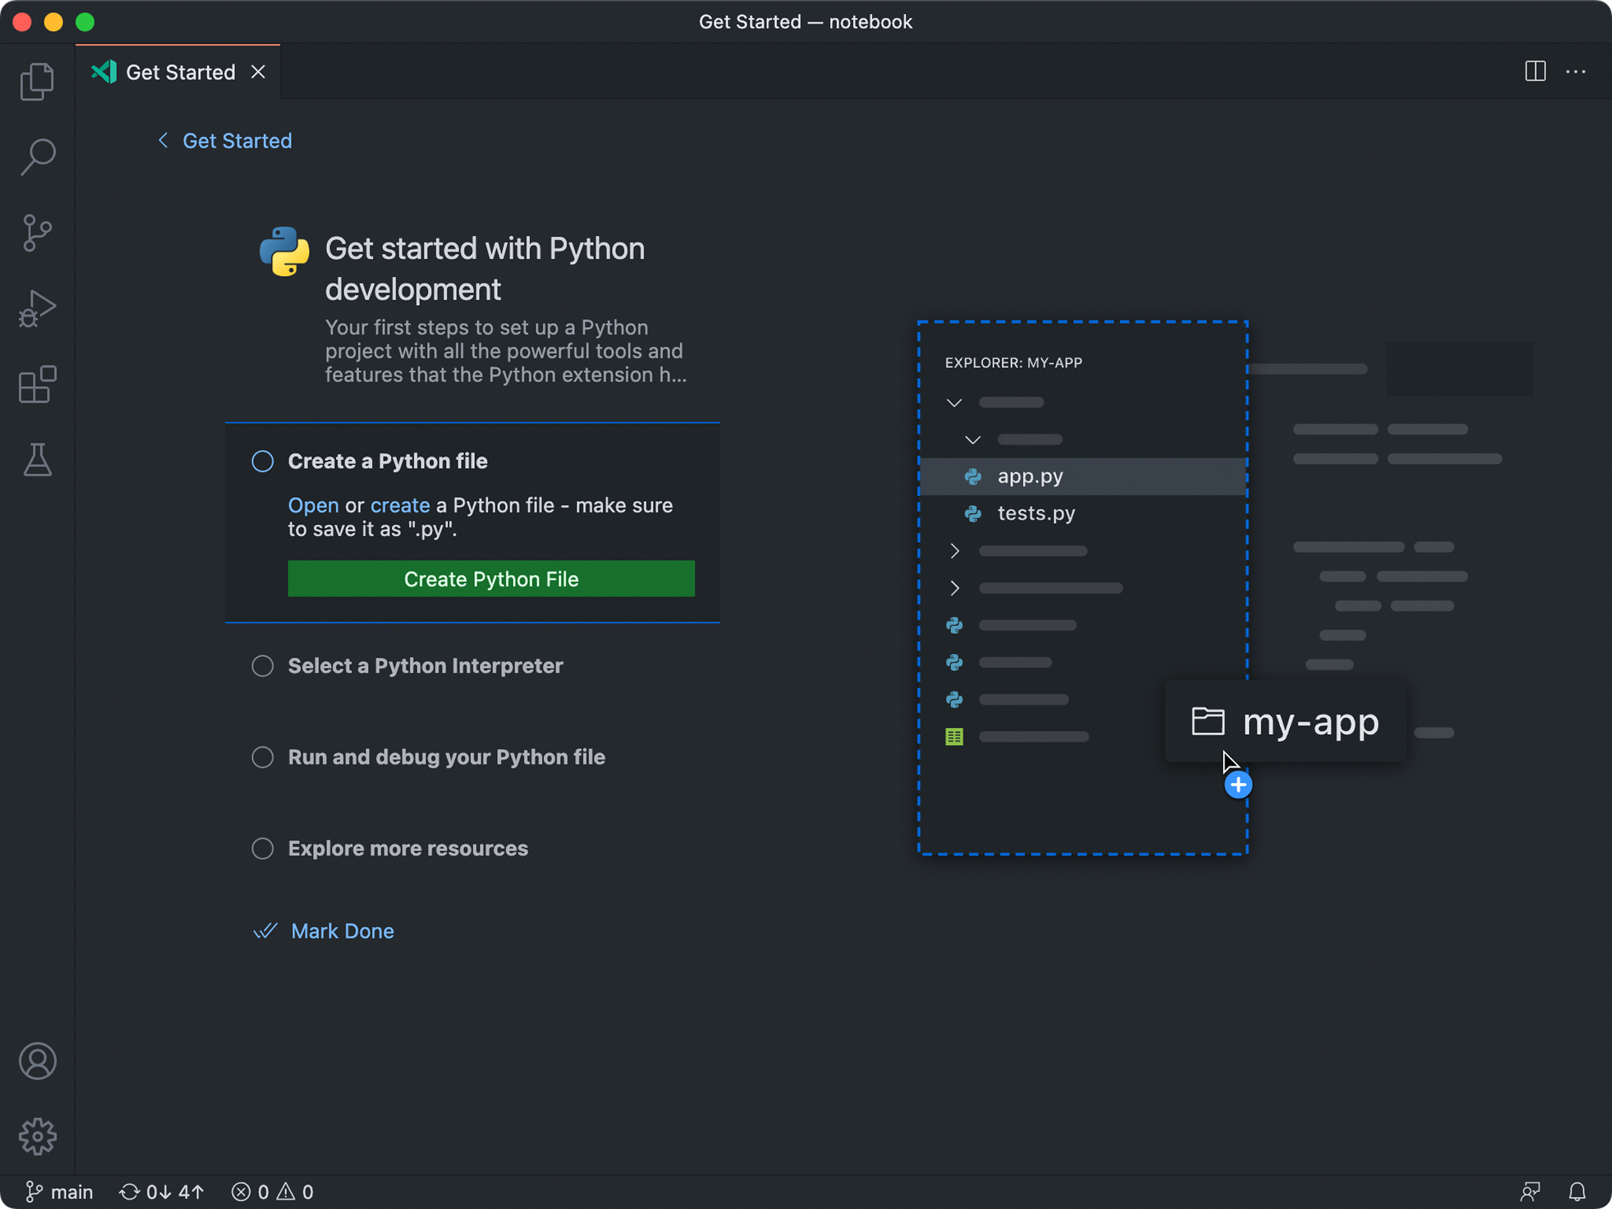Click the EXPLORER: MY-APP header text
This screenshot has height=1209, width=1612.
pyautogui.click(x=1014, y=363)
